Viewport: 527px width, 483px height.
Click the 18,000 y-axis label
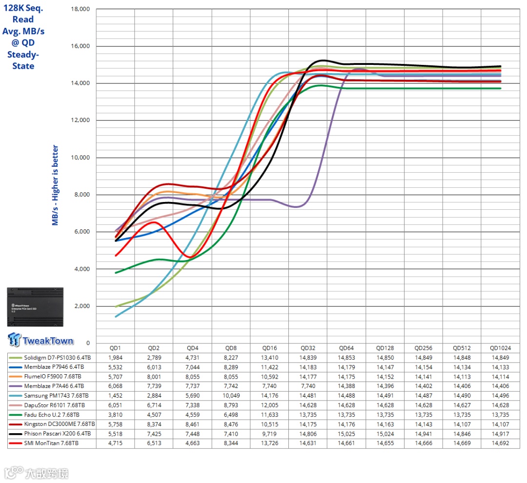point(81,9)
